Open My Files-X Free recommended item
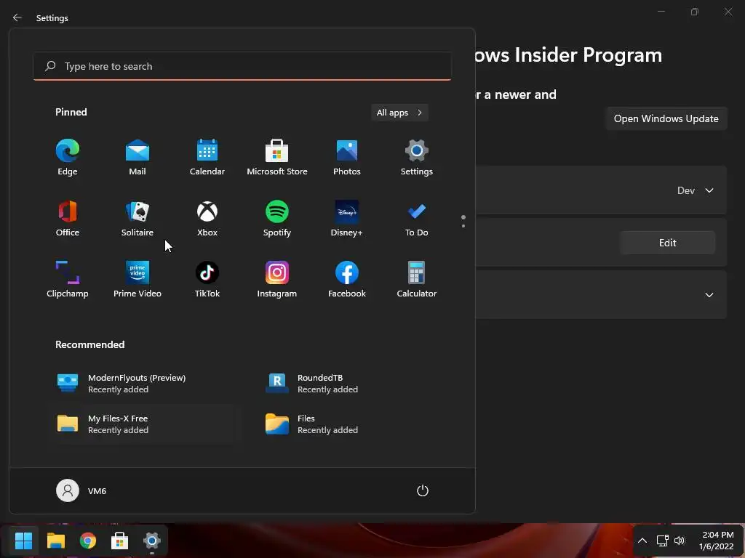The width and height of the screenshot is (745, 558). coord(144,424)
